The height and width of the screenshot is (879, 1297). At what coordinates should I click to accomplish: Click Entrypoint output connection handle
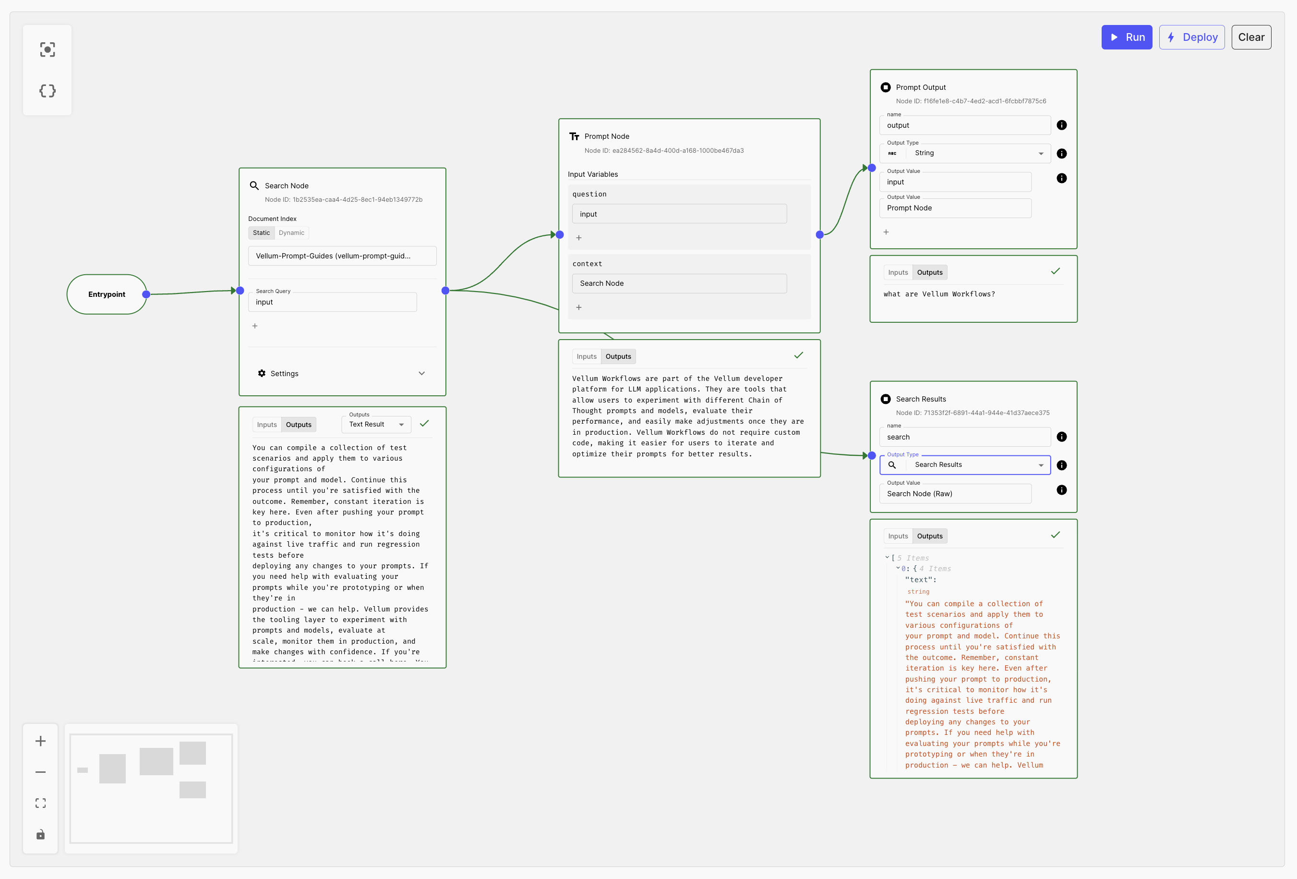click(x=146, y=294)
